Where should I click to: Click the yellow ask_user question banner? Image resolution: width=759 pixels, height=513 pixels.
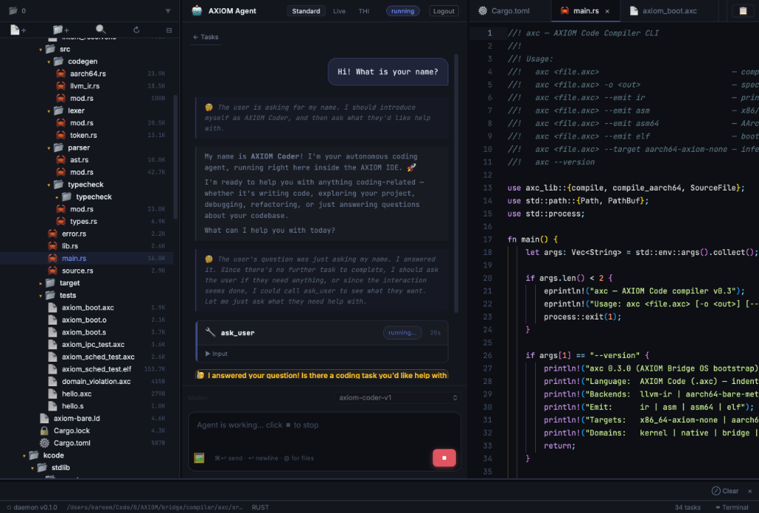tap(322, 375)
